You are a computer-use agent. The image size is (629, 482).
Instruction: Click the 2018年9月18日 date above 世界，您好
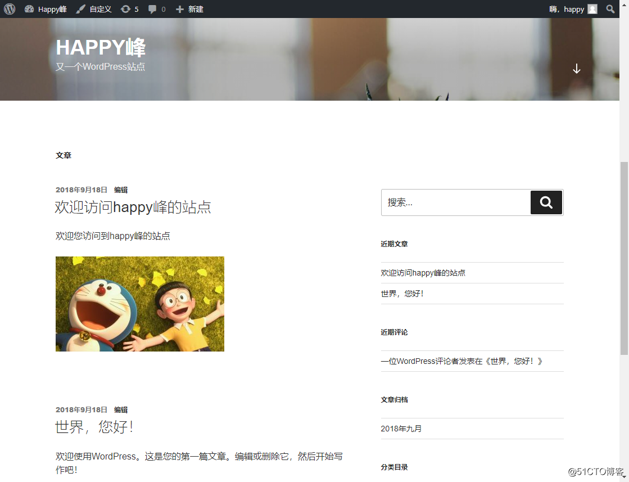(82, 410)
